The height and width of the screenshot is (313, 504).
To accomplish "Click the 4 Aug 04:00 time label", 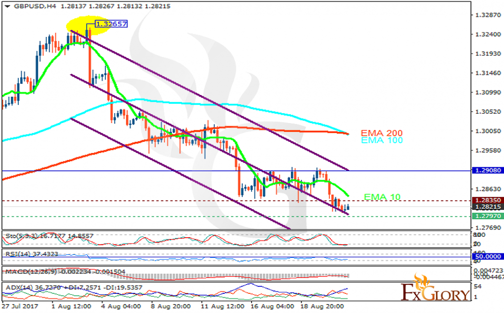I will pyautogui.click(x=121, y=306).
